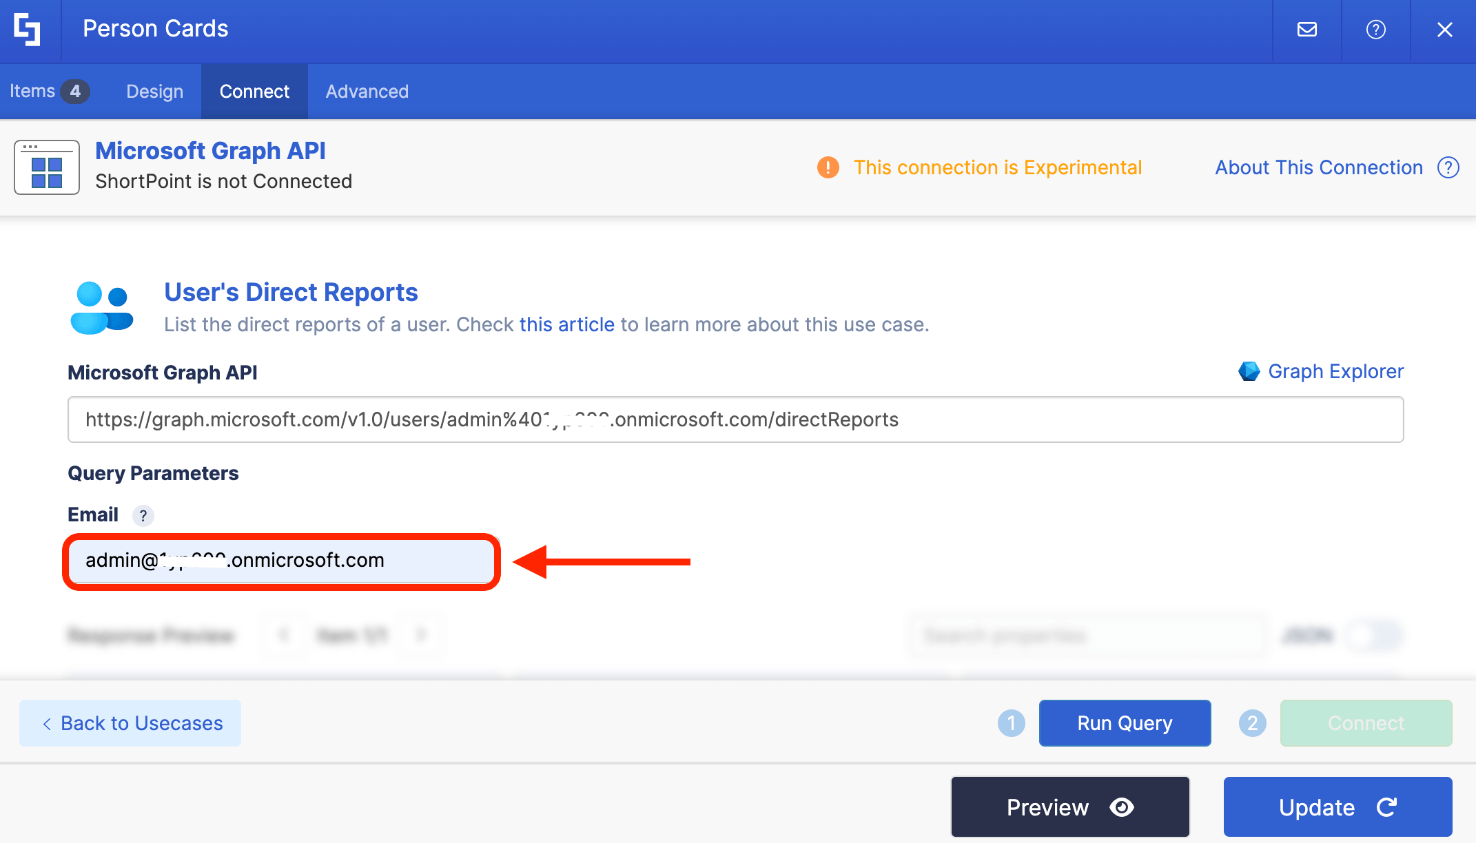Switch to the Design tab
This screenshot has width=1476, height=843.
click(x=154, y=91)
